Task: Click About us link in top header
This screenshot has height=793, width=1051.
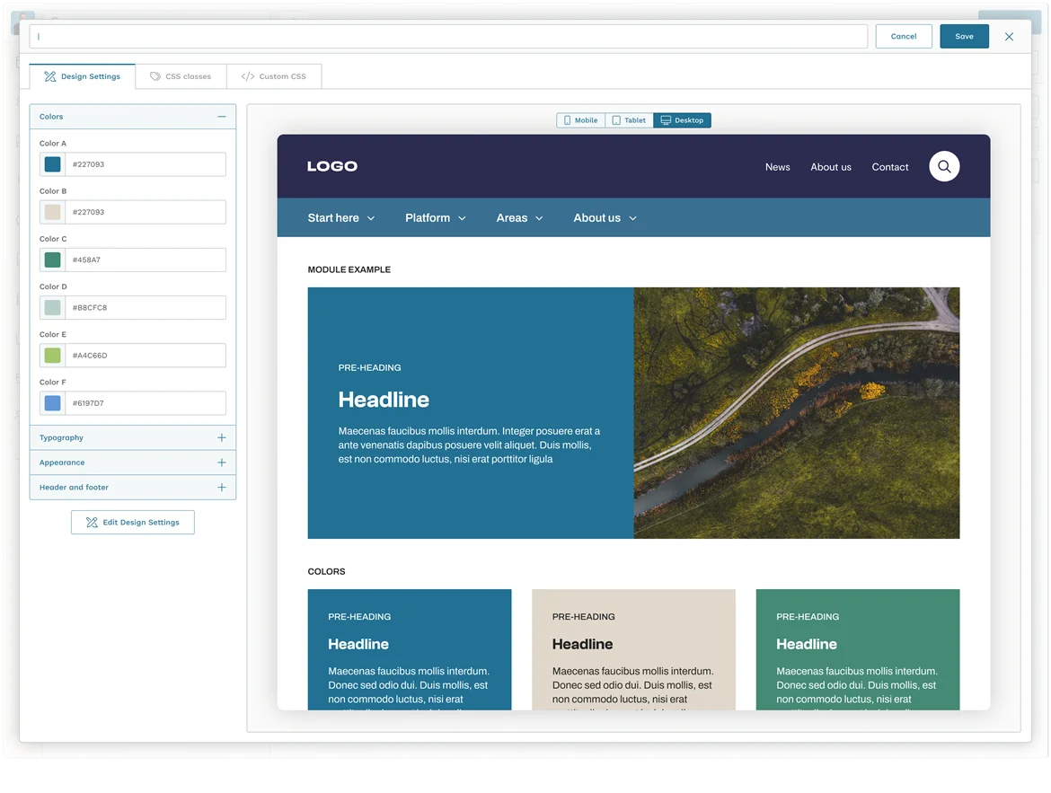Action: coord(831,167)
